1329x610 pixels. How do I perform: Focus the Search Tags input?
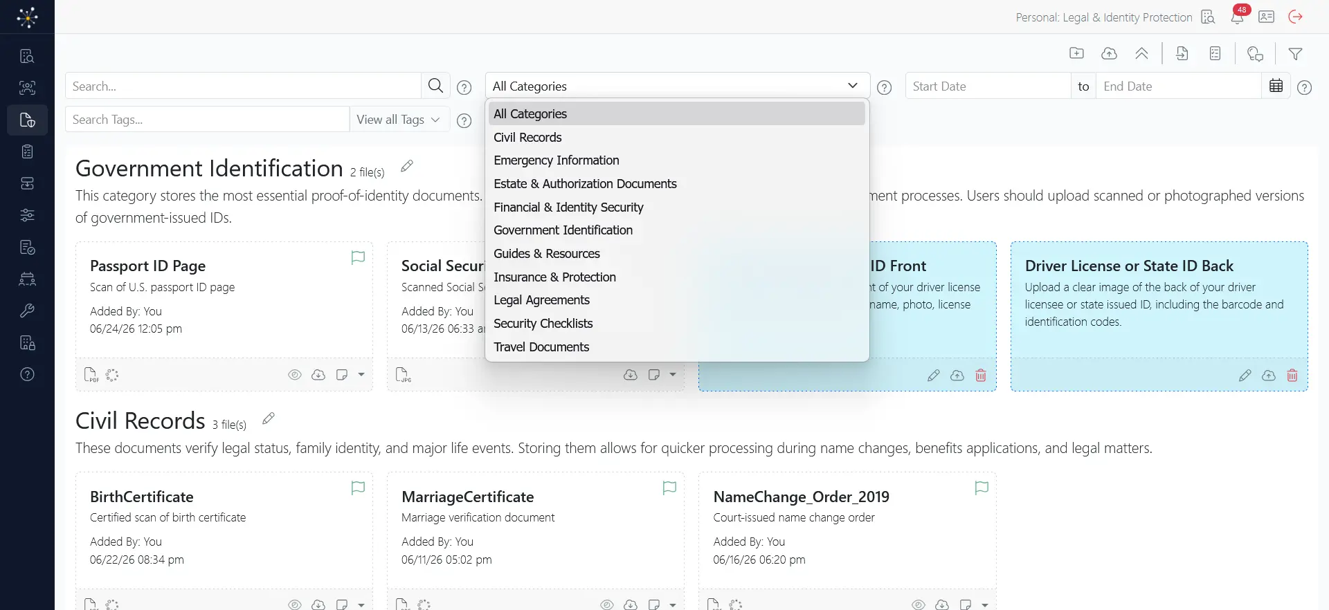[x=208, y=120]
